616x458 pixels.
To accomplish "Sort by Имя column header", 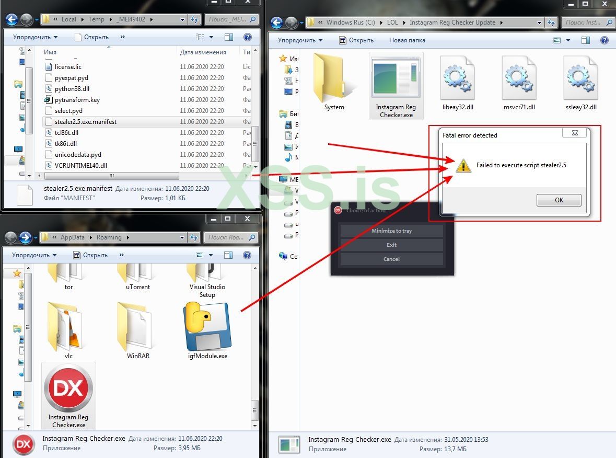I will click(x=109, y=52).
